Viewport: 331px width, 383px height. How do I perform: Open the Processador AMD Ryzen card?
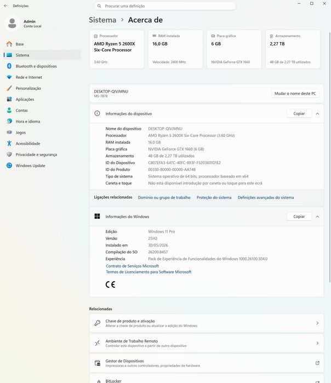pyautogui.click(x=117, y=49)
